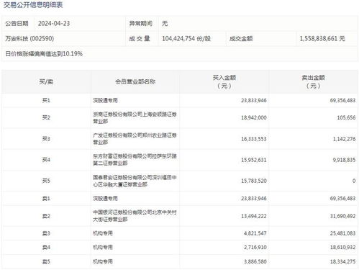Select the 卖2 row label
Viewport: 359px width, 270px height.
46,216
